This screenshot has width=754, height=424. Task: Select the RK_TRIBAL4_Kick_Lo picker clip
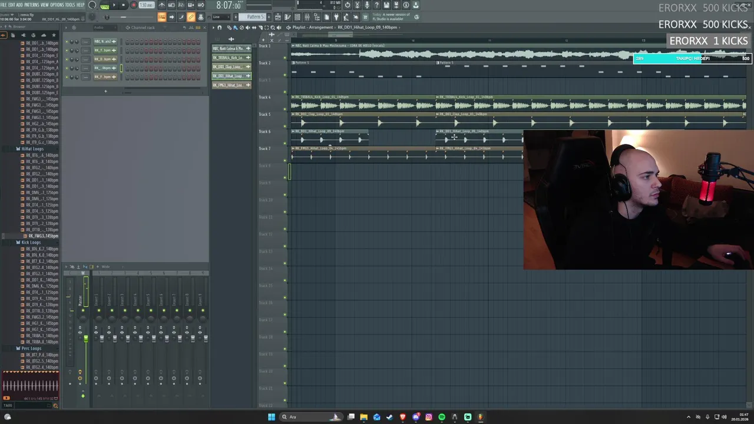pyautogui.click(x=232, y=58)
